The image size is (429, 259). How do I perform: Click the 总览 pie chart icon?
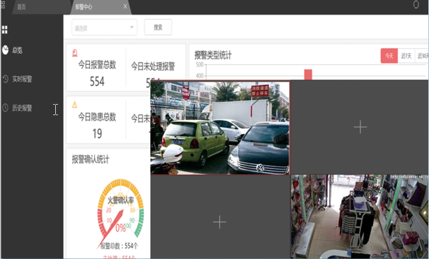pyautogui.click(x=6, y=50)
